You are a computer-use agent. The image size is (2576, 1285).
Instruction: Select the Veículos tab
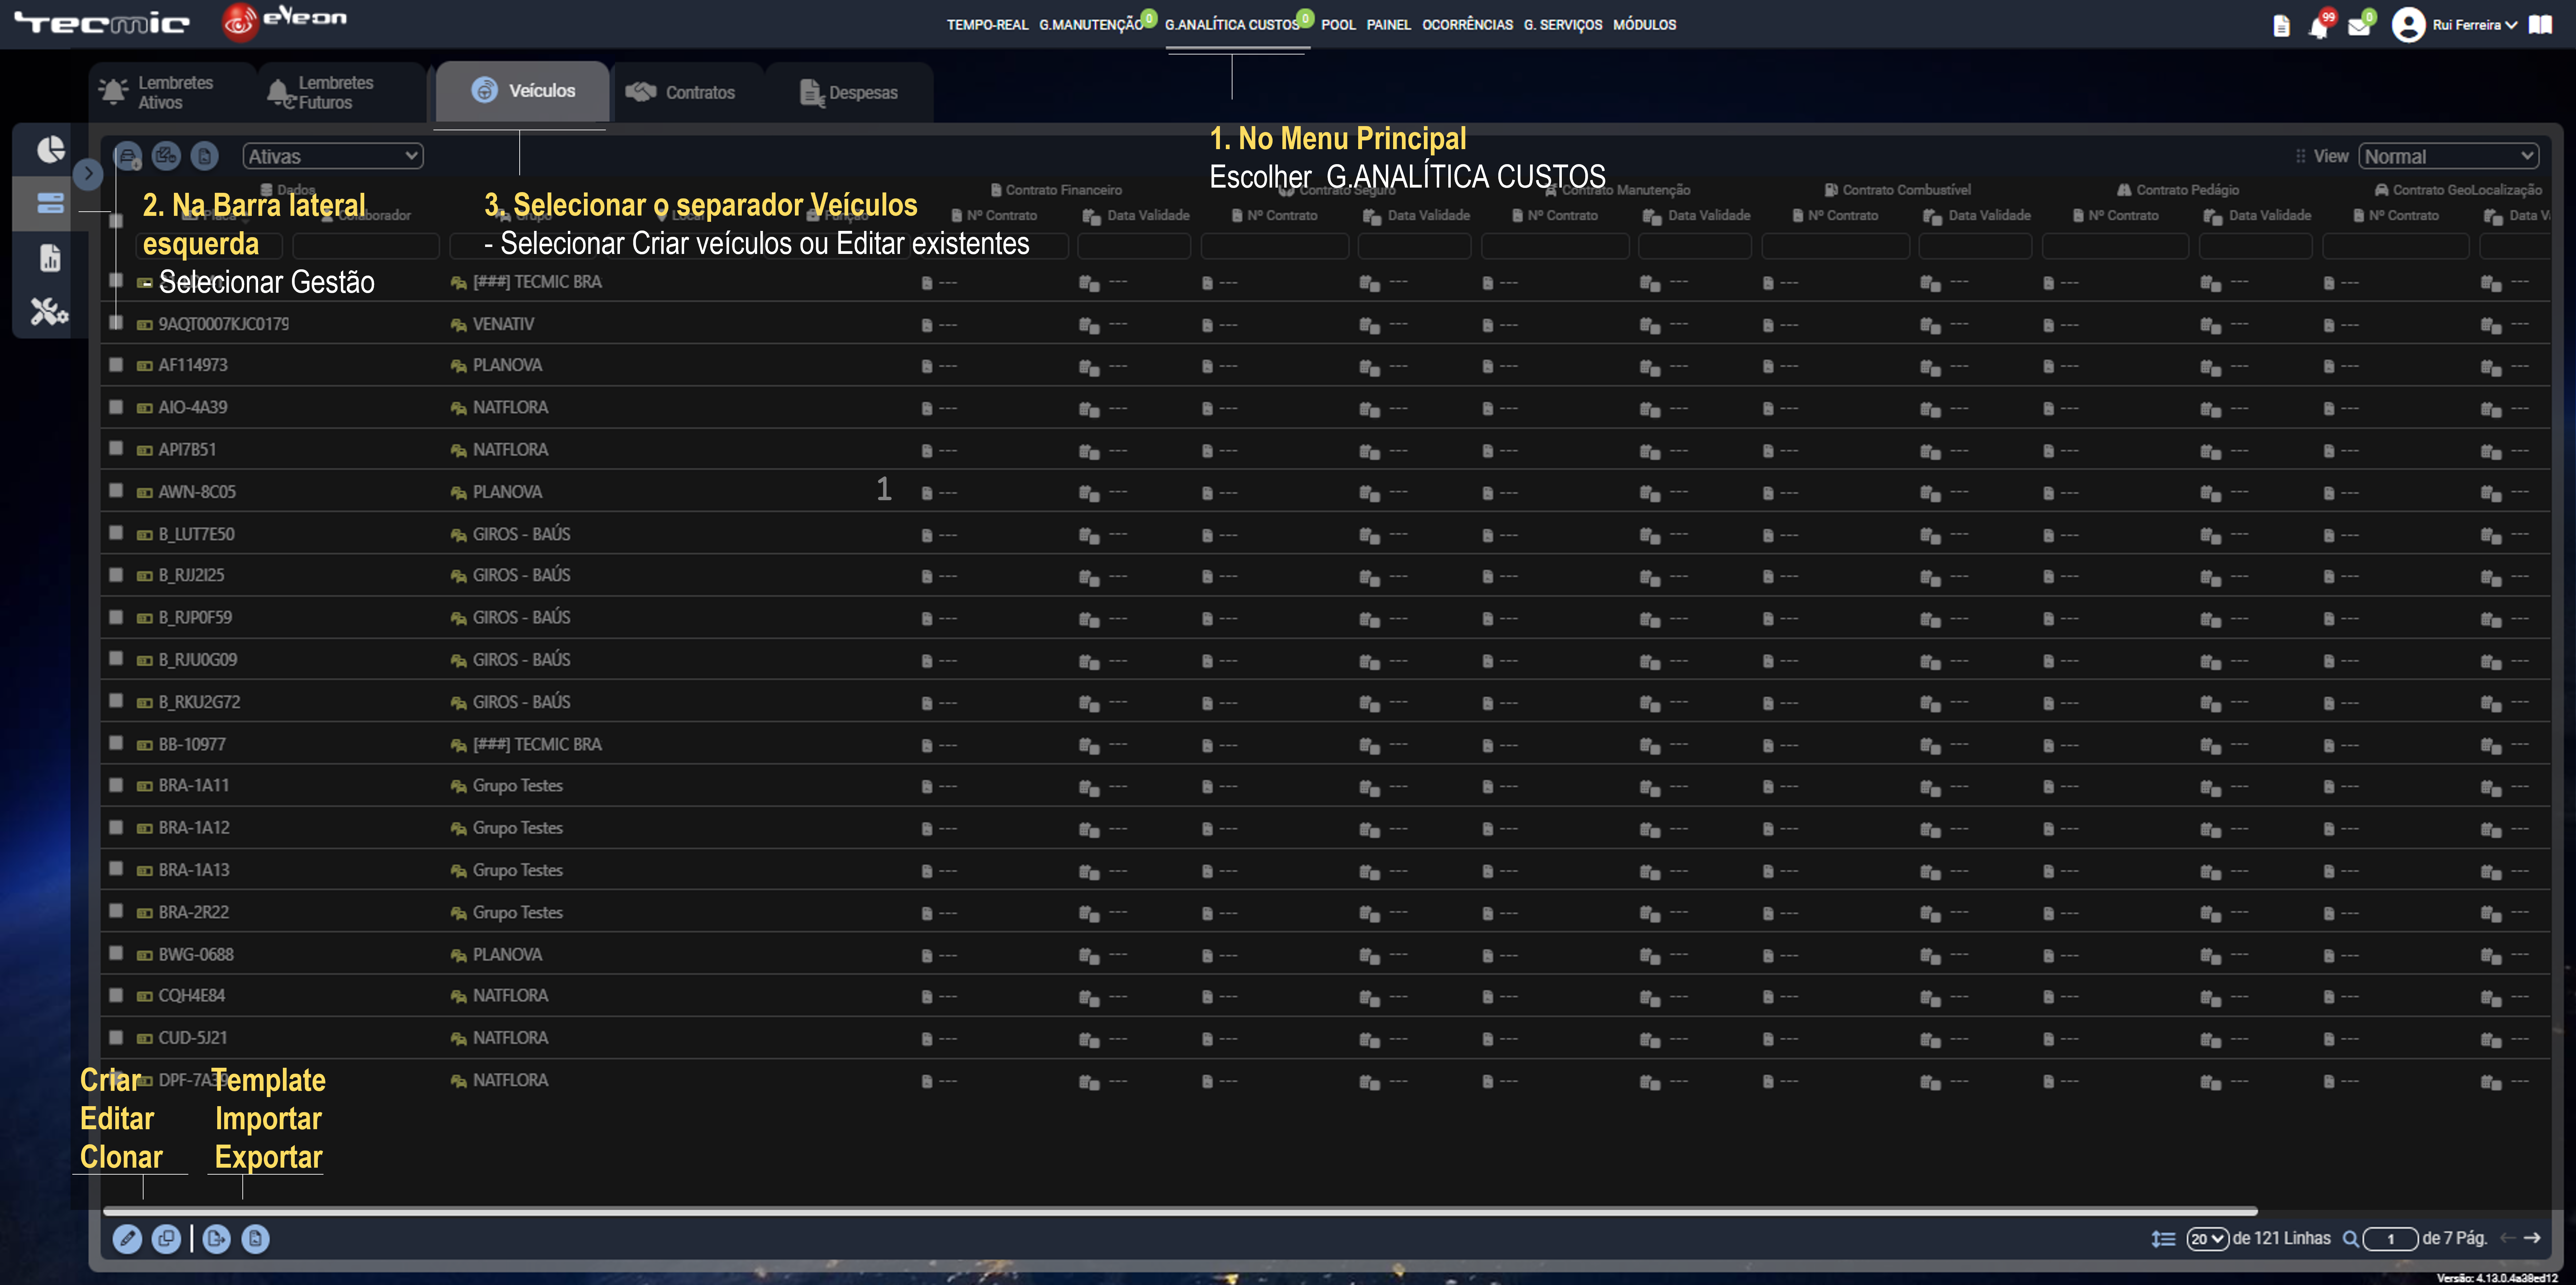[522, 91]
